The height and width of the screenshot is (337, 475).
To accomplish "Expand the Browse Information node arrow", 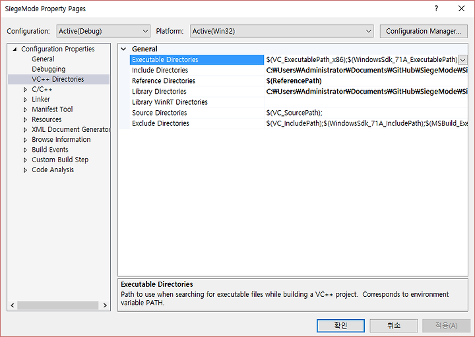I will point(26,140).
